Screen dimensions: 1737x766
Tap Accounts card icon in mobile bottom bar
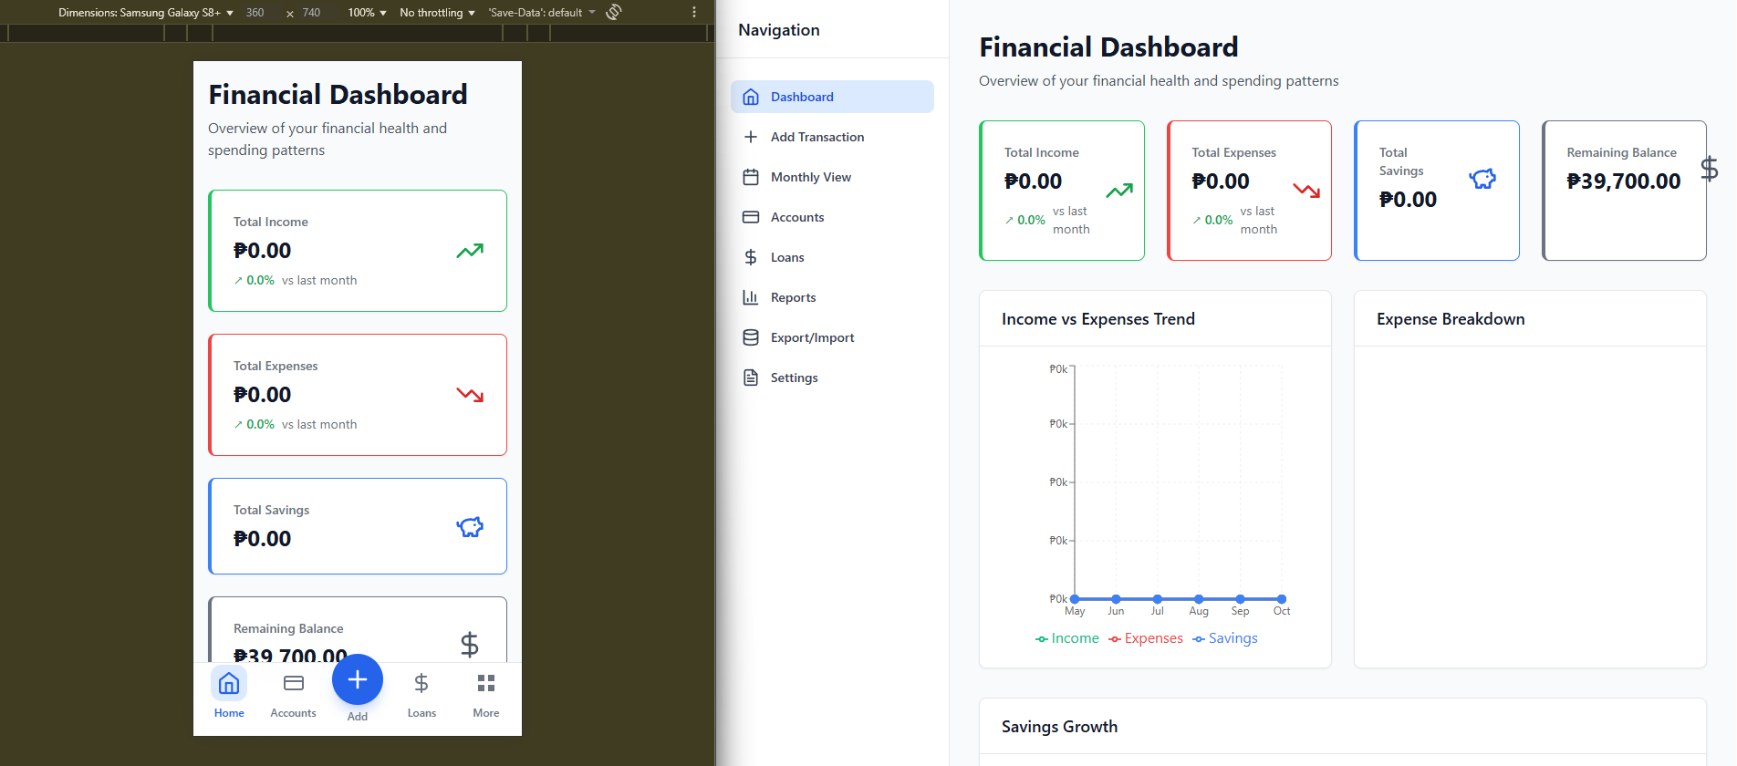click(293, 683)
